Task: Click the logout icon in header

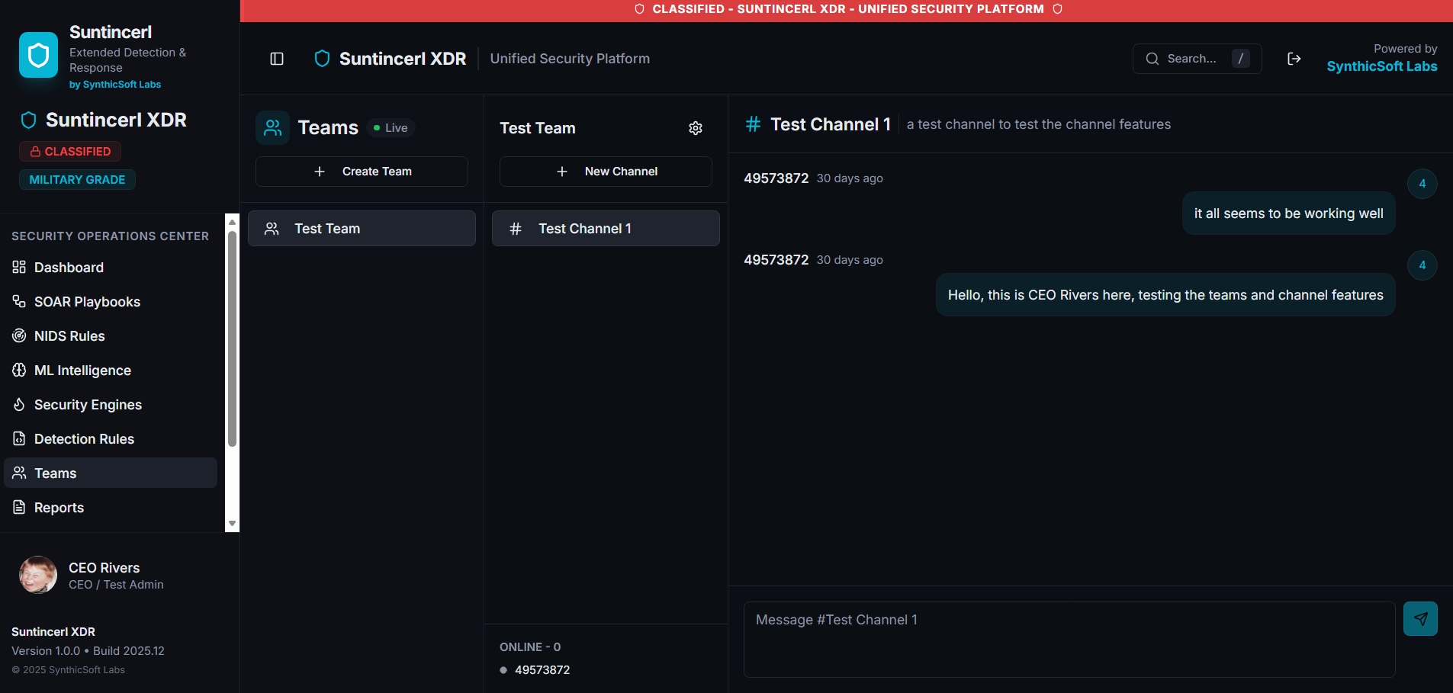Action: [1294, 59]
